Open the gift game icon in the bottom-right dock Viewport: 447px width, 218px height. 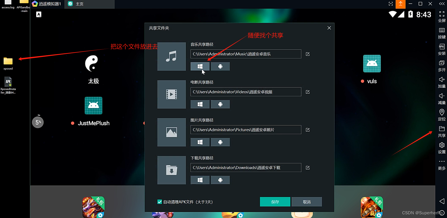pyautogui.click(x=372, y=207)
